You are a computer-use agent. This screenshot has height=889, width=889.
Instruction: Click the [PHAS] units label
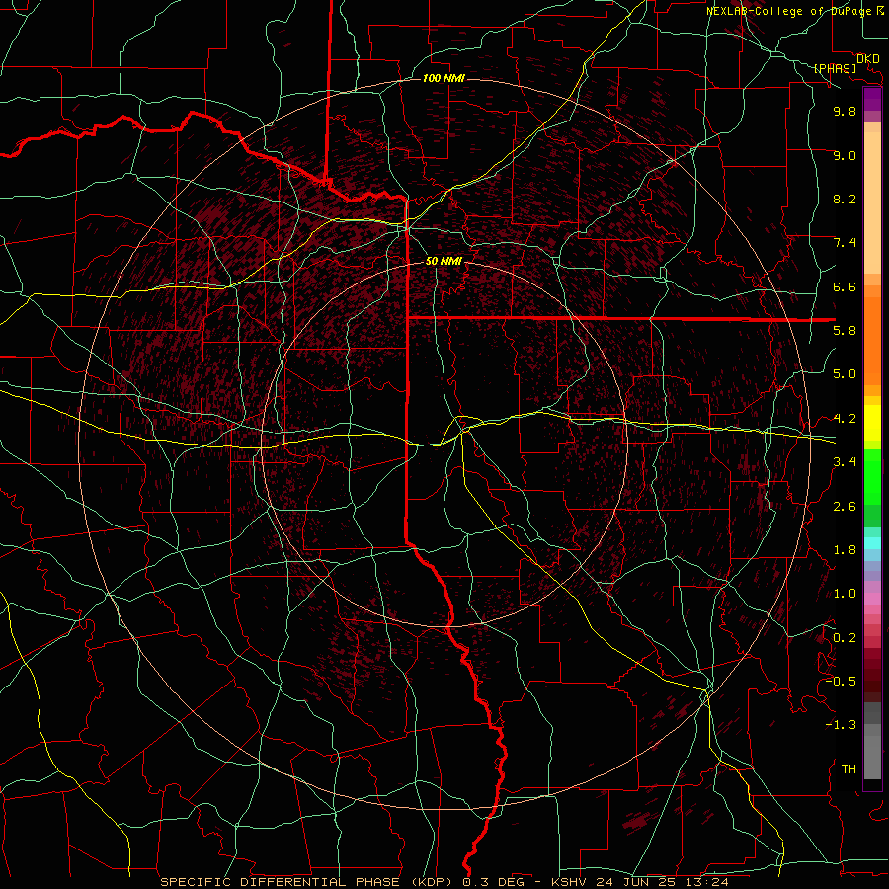834,69
